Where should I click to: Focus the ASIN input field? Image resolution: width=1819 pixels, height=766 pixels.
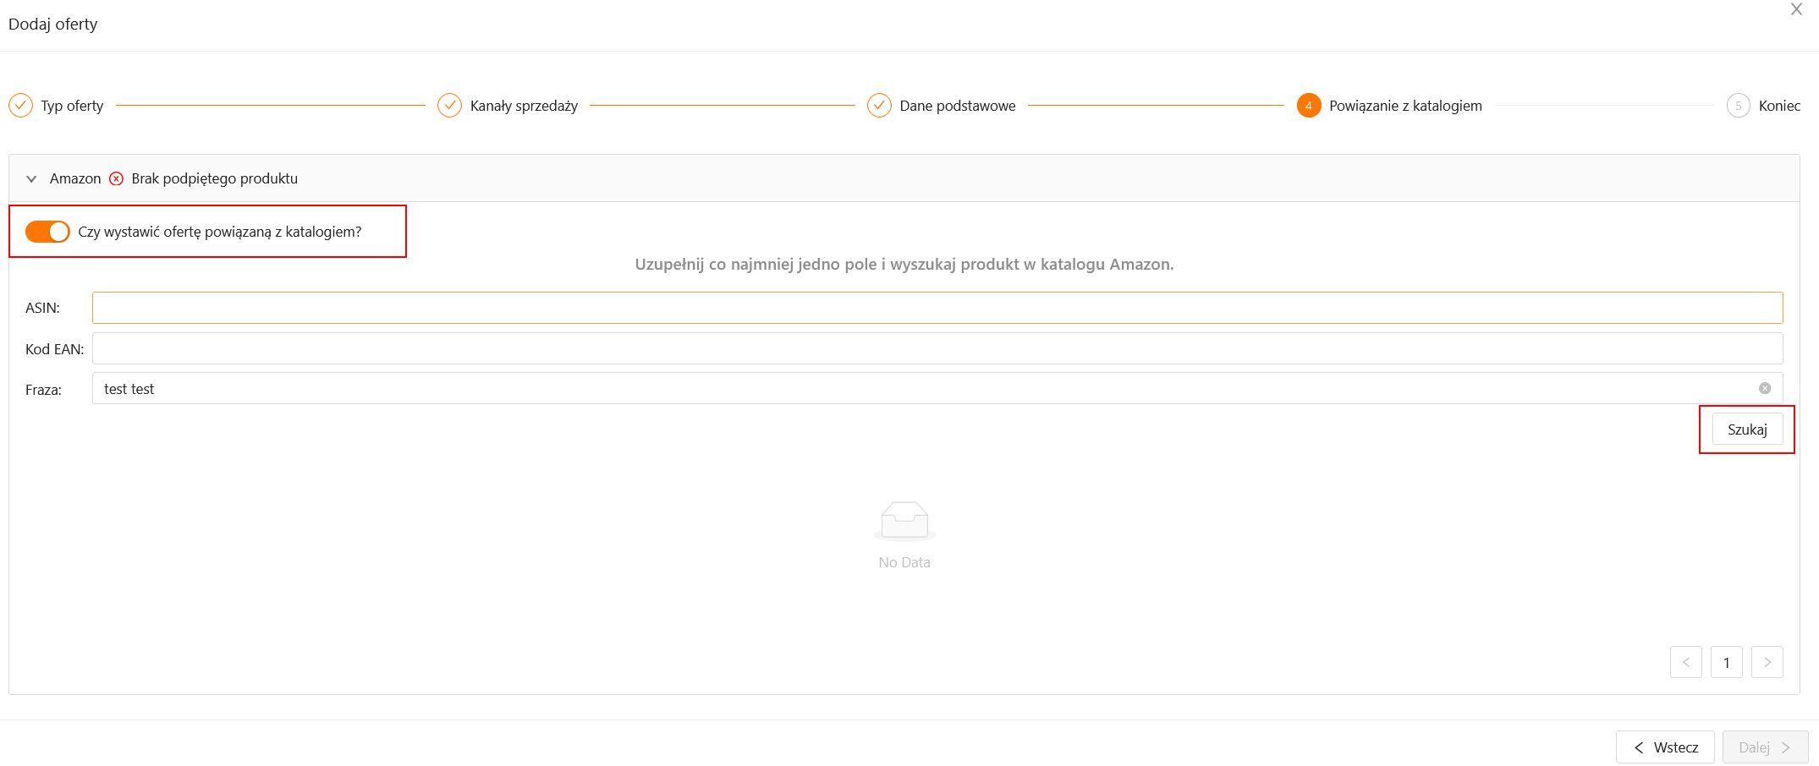tap(937, 308)
